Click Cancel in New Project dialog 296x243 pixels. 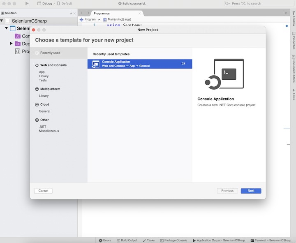(43, 191)
